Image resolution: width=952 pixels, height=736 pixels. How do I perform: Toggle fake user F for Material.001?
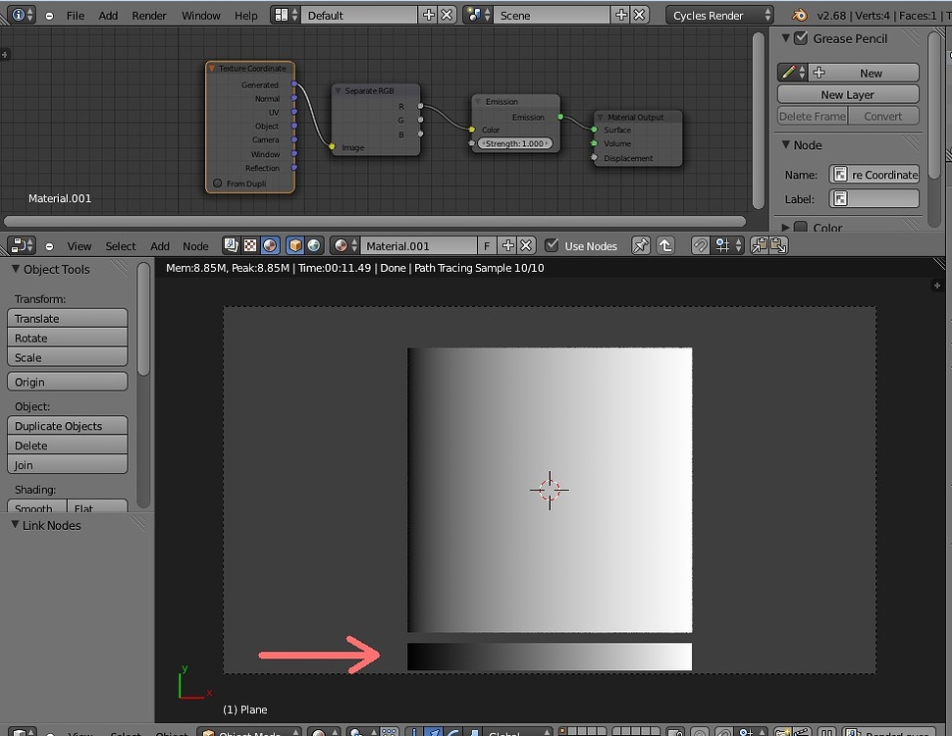(x=487, y=245)
